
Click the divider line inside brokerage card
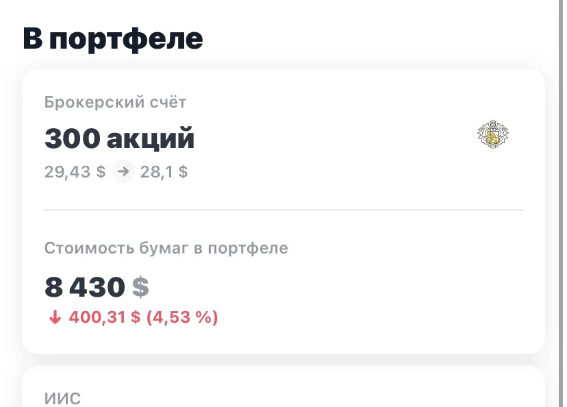pos(283,210)
